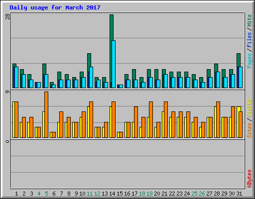The image size is (255, 199).
Task: Click the orange Visits bar for day 28
Action: click(x=218, y=119)
